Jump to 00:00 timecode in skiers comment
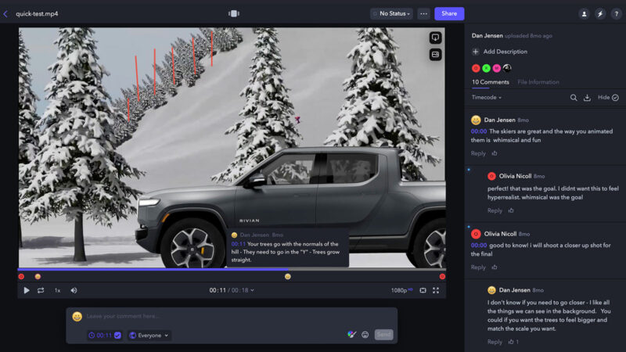 coord(479,131)
